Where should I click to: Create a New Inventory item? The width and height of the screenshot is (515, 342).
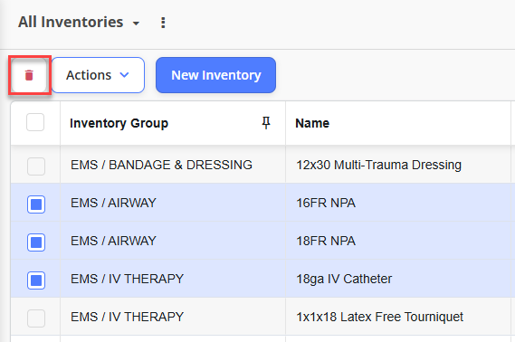tap(215, 75)
